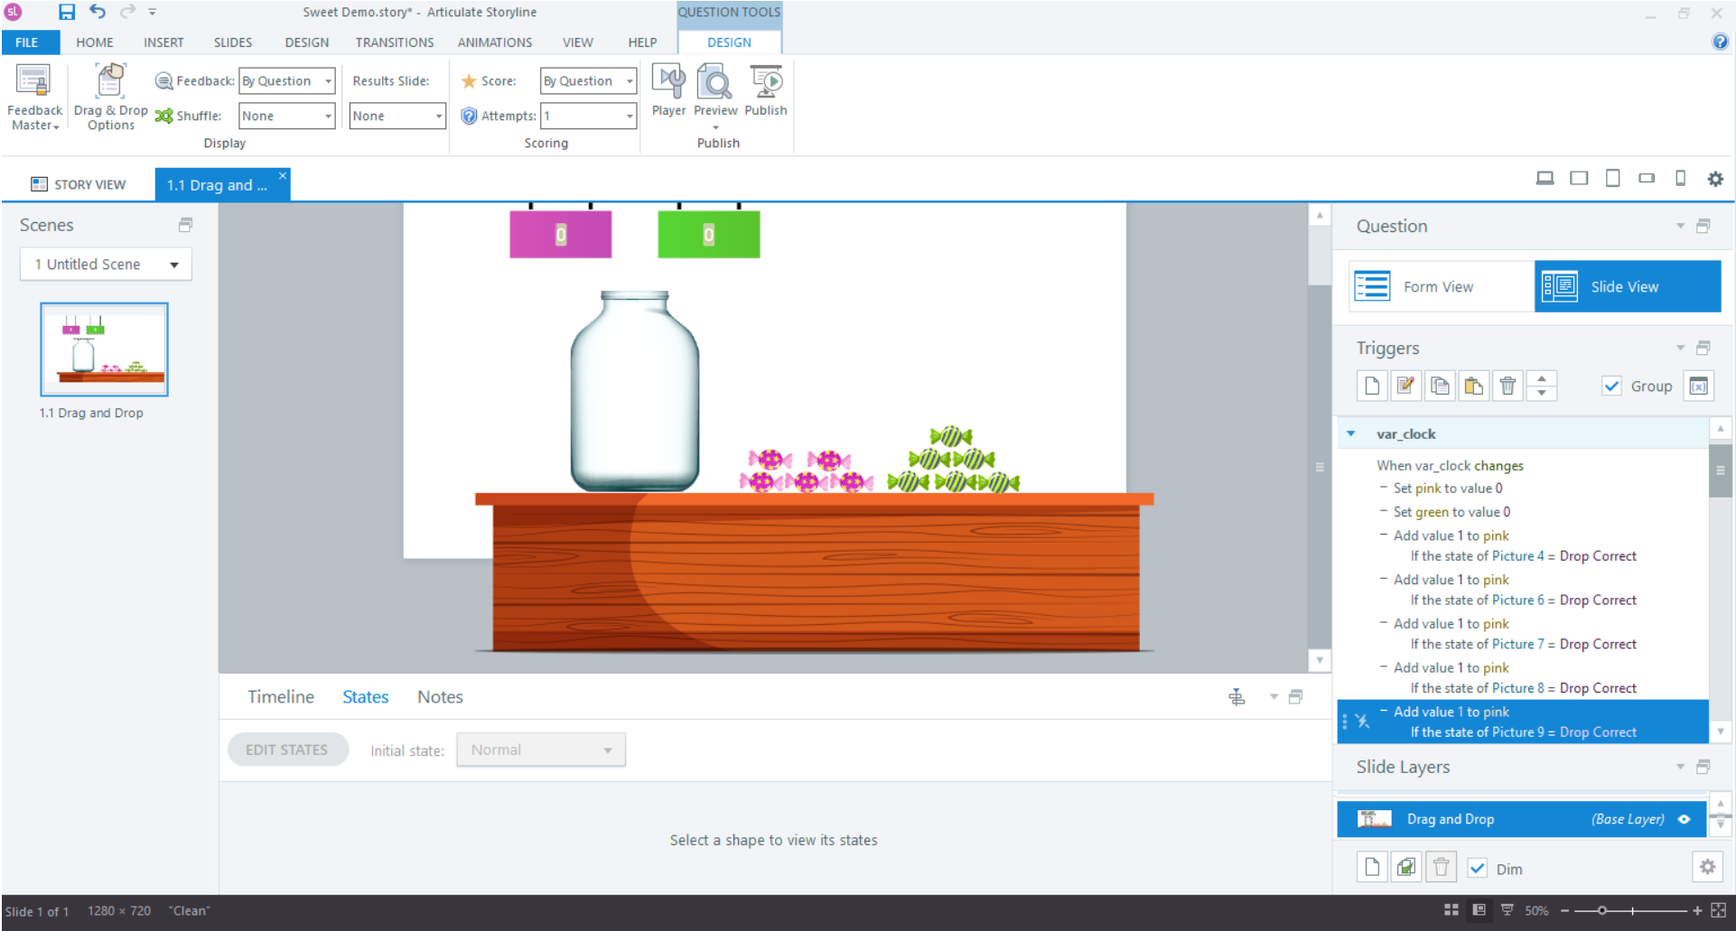
Task: Select the 1.1 Drag and Drop slide thumbnail
Action: pos(104,349)
